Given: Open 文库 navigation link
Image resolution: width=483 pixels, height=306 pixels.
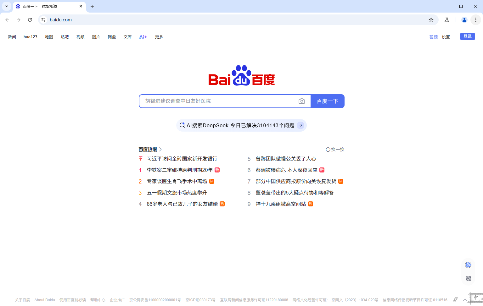Looking at the screenshot, I should tap(127, 37).
